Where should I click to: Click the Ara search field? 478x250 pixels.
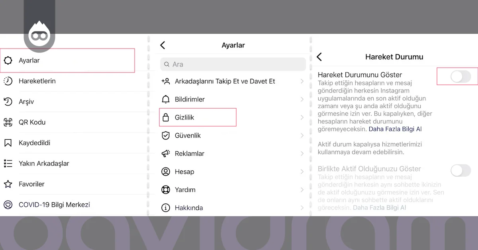click(x=233, y=64)
